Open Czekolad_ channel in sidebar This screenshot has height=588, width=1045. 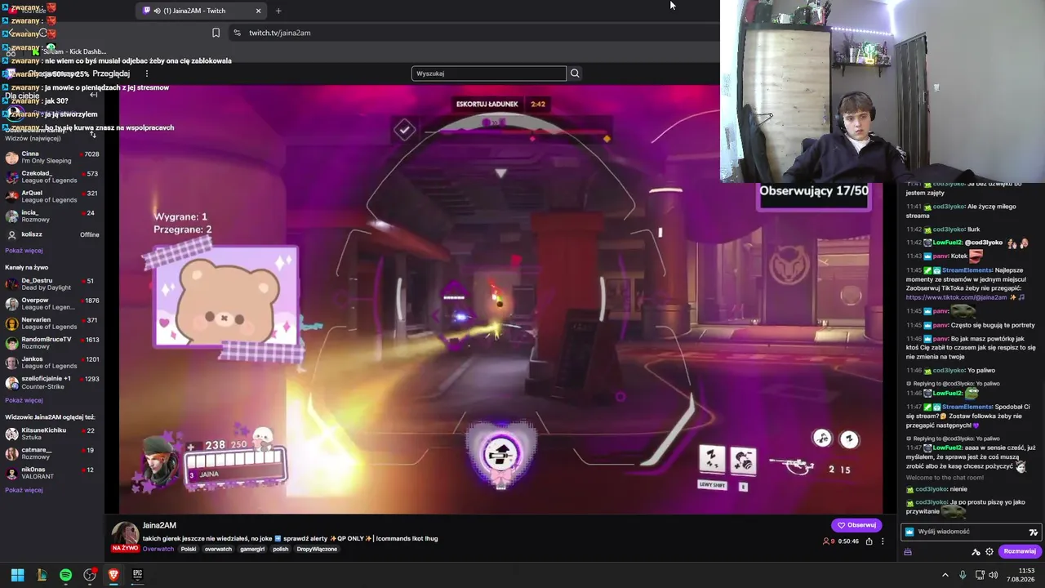coord(52,176)
